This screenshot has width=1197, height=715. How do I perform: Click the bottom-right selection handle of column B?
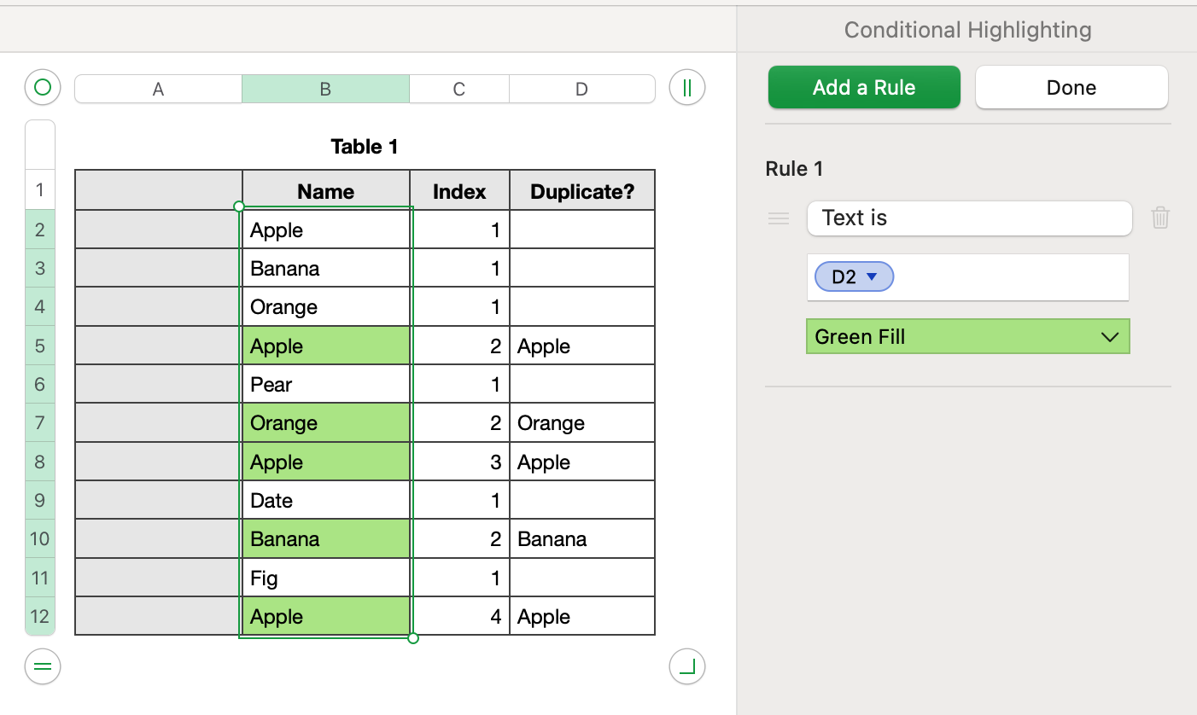coord(413,638)
